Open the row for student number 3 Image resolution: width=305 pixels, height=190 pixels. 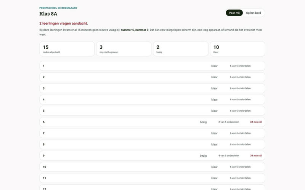coord(152,89)
